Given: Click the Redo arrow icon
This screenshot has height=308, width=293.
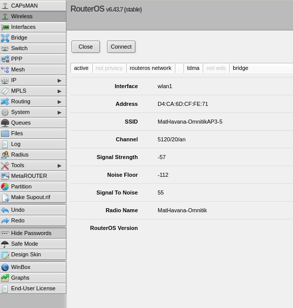Looking at the screenshot, I should (x=5, y=220).
